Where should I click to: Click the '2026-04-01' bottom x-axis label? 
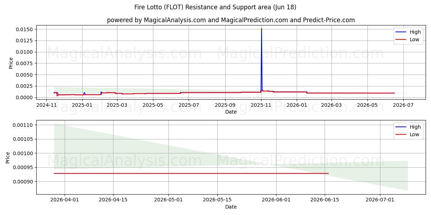pyautogui.click(x=65, y=200)
